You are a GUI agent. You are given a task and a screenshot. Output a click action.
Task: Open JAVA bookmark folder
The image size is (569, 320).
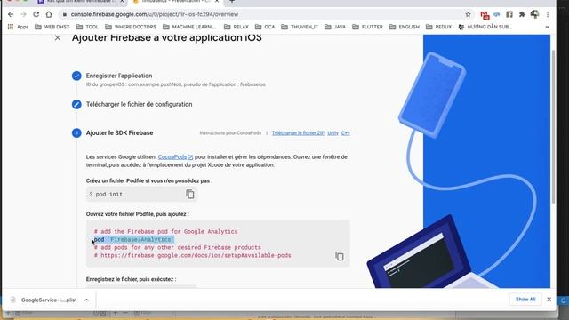coord(335,27)
